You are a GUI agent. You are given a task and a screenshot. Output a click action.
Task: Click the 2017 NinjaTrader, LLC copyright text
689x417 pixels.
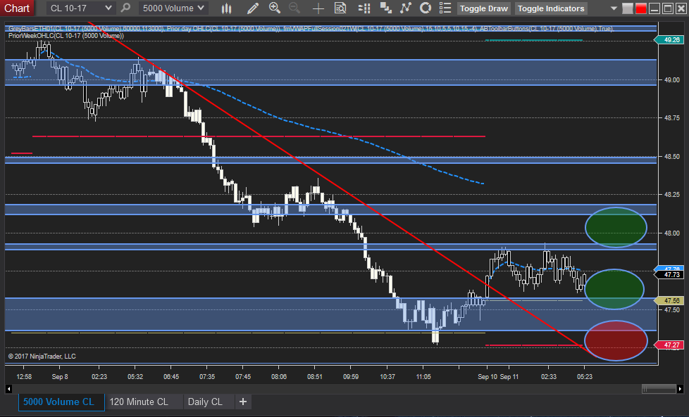pos(42,356)
